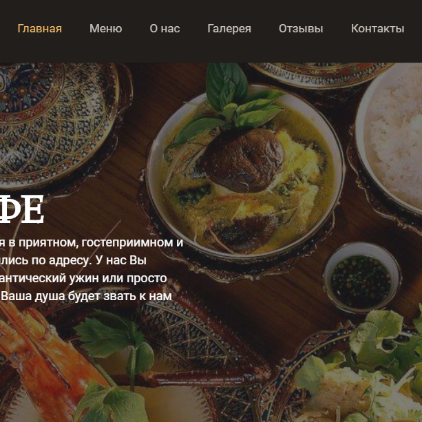Open the Главная navigation link
This screenshot has height=422, width=422.
tap(39, 28)
